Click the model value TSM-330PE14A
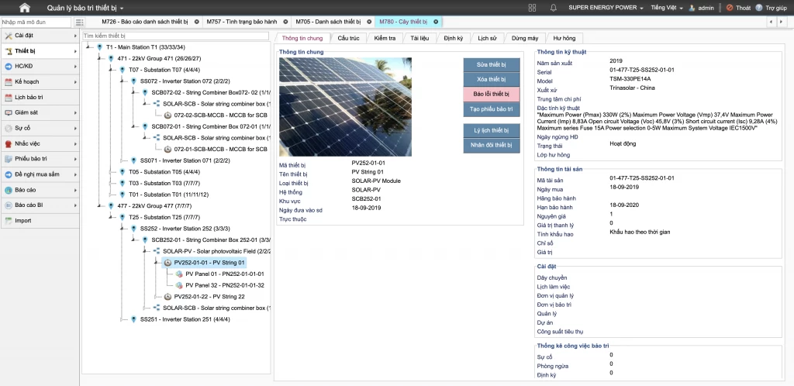This screenshot has height=386, width=794. tap(630, 79)
